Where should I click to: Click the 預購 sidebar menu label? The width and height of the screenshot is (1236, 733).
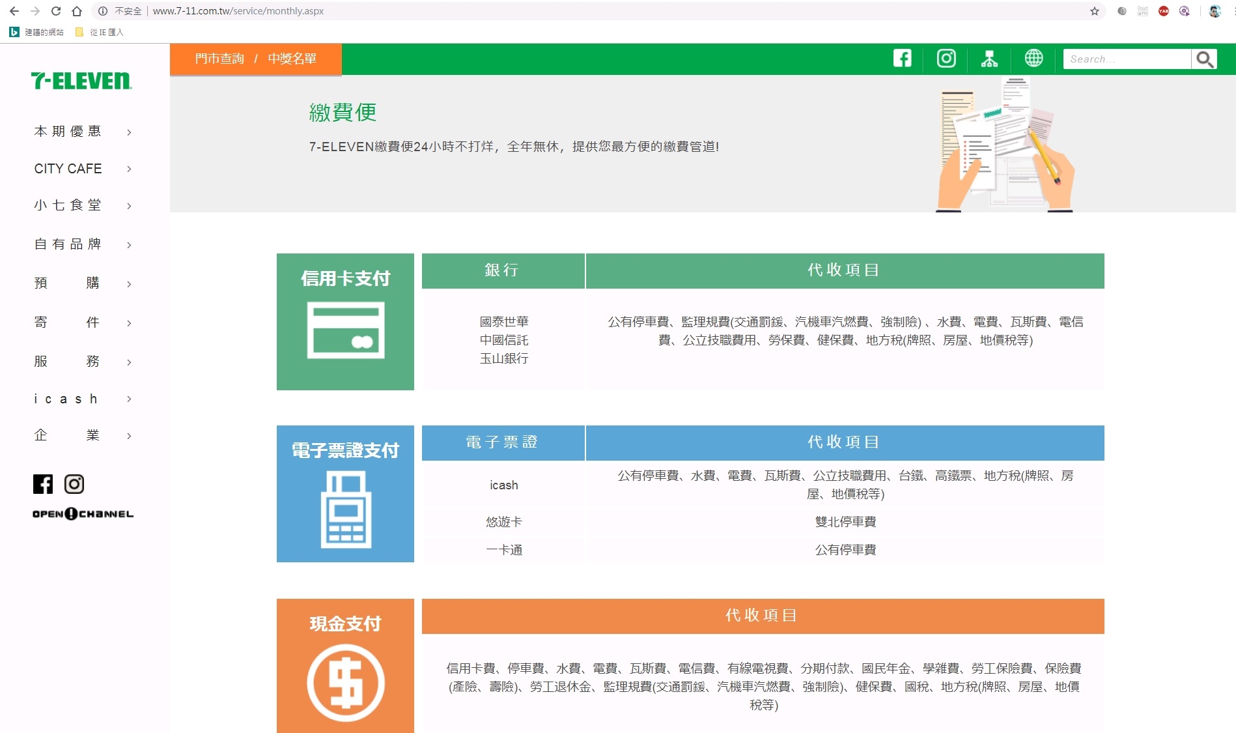pyautogui.click(x=67, y=283)
